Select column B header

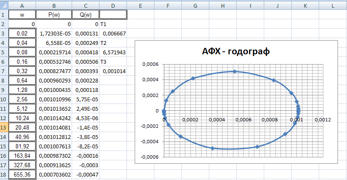[x=54, y=6]
